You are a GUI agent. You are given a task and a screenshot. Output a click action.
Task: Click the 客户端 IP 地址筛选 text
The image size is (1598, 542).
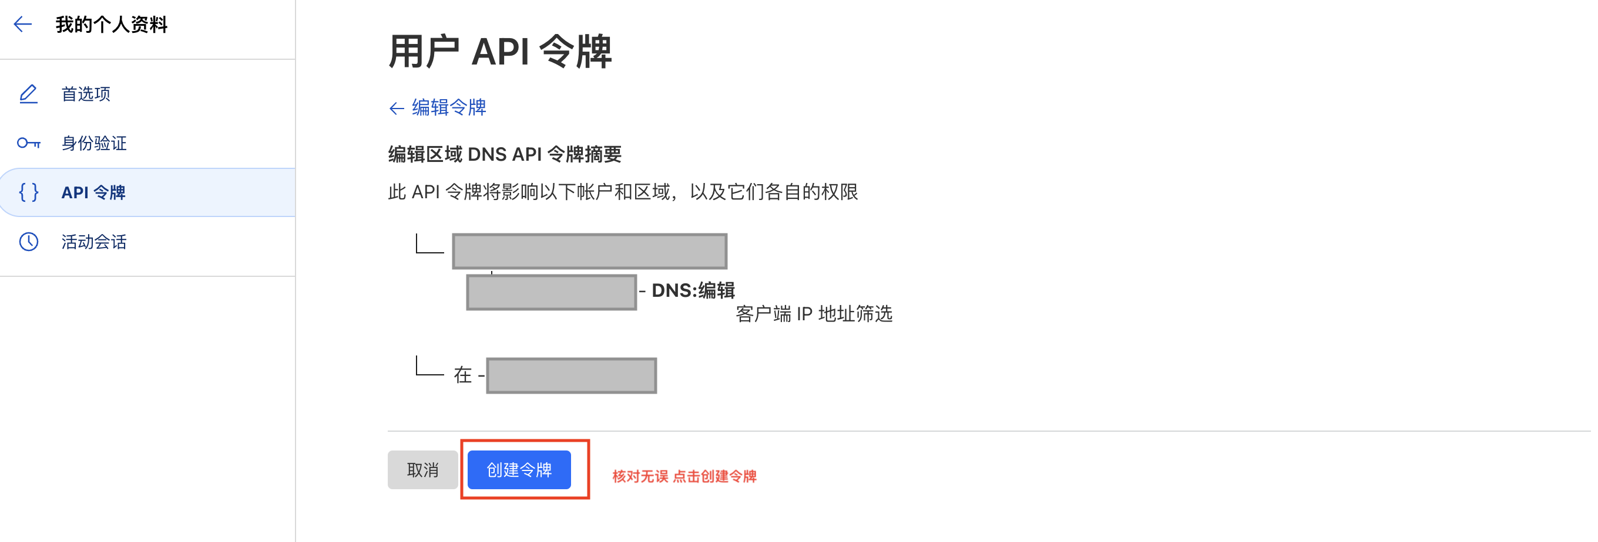813,314
